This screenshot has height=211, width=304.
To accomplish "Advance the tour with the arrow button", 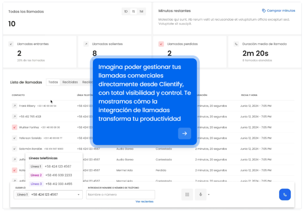I will pyautogui.click(x=185, y=133).
